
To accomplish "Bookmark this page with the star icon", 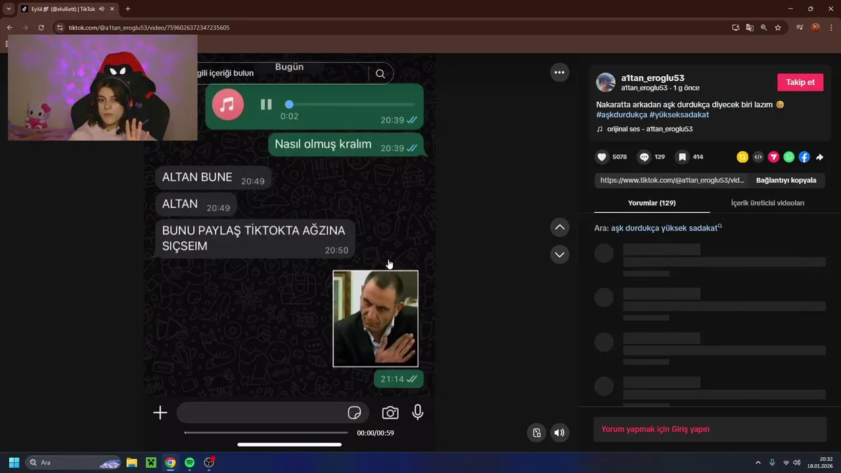I will (778, 28).
